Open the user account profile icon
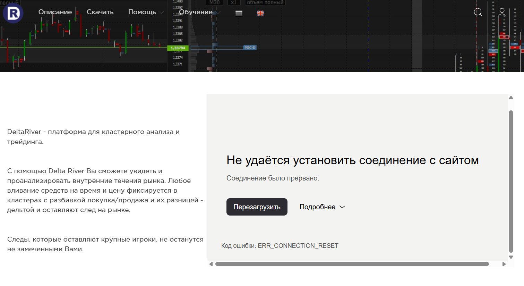The width and height of the screenshot is (524, 286). pyautogui.click(x=502, y=12)
